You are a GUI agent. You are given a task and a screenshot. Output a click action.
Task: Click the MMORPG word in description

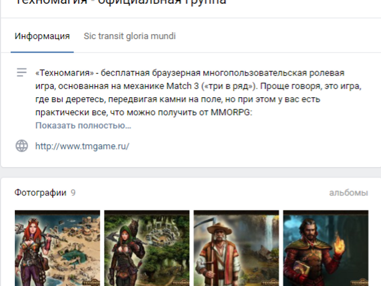(231, 113)
